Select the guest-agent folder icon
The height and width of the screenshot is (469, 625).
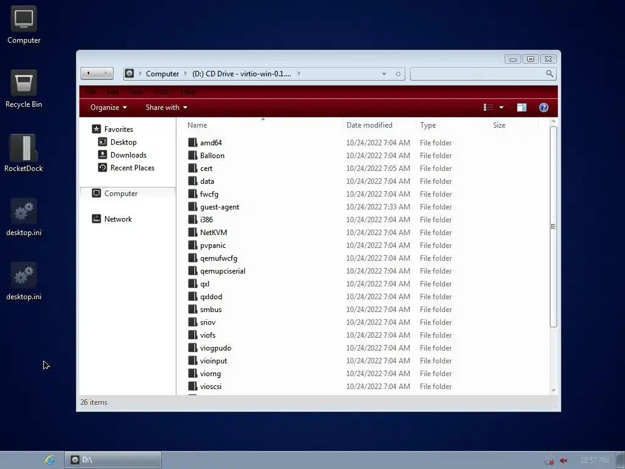pos(193,206)
